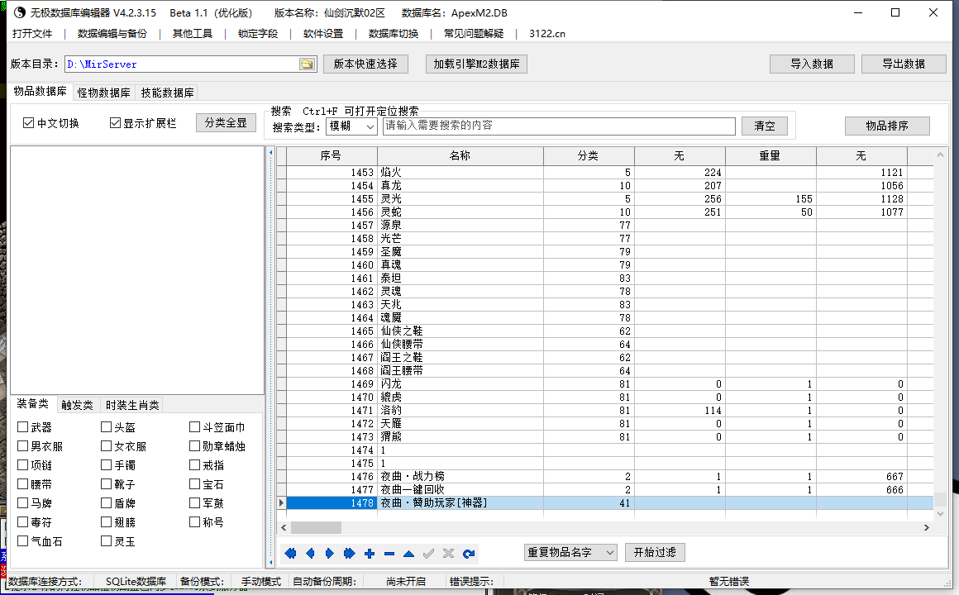Click the 开始过滤 button

tap(655, 553)
